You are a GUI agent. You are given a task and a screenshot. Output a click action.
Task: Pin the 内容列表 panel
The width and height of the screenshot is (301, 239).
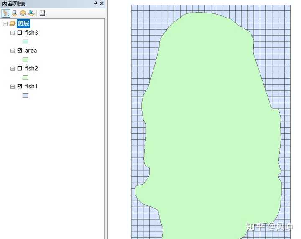[96, 3]
